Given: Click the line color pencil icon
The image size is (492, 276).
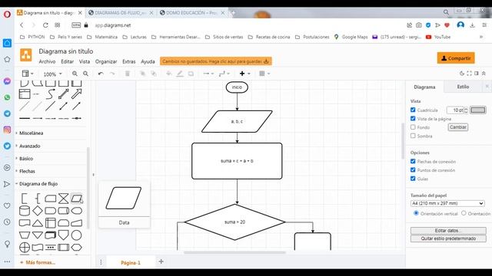Looking at the screenshot, I should 179,74.
